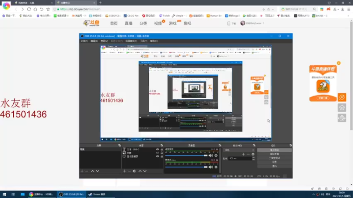Move the selected source up in the list
This screenshot has width=353, height=198.
(140, 171)
